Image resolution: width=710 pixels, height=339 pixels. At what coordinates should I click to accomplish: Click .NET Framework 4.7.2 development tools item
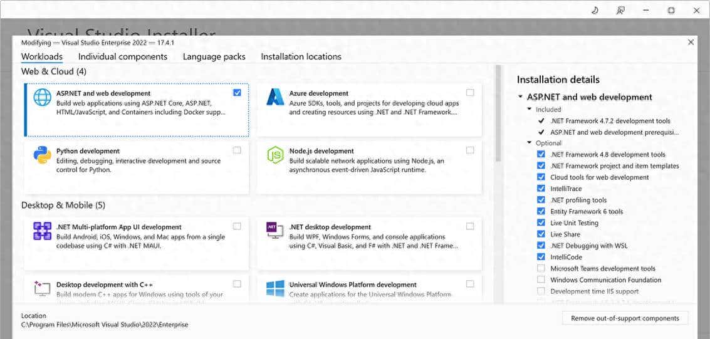coord(610,121)
